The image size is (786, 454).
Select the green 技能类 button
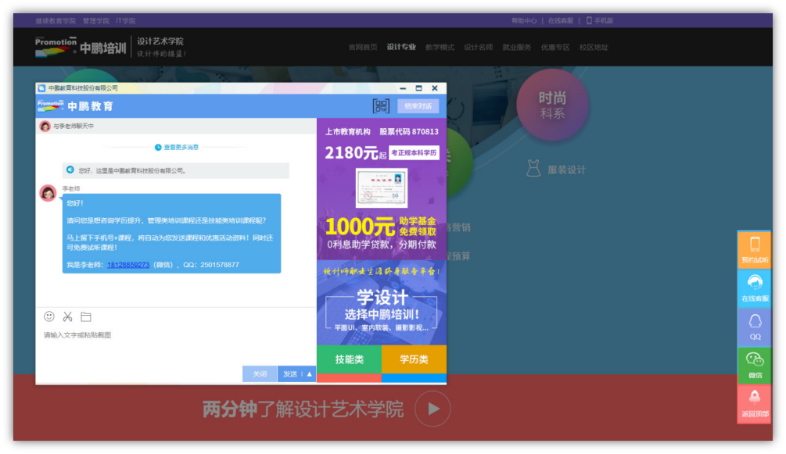(350, 359)
